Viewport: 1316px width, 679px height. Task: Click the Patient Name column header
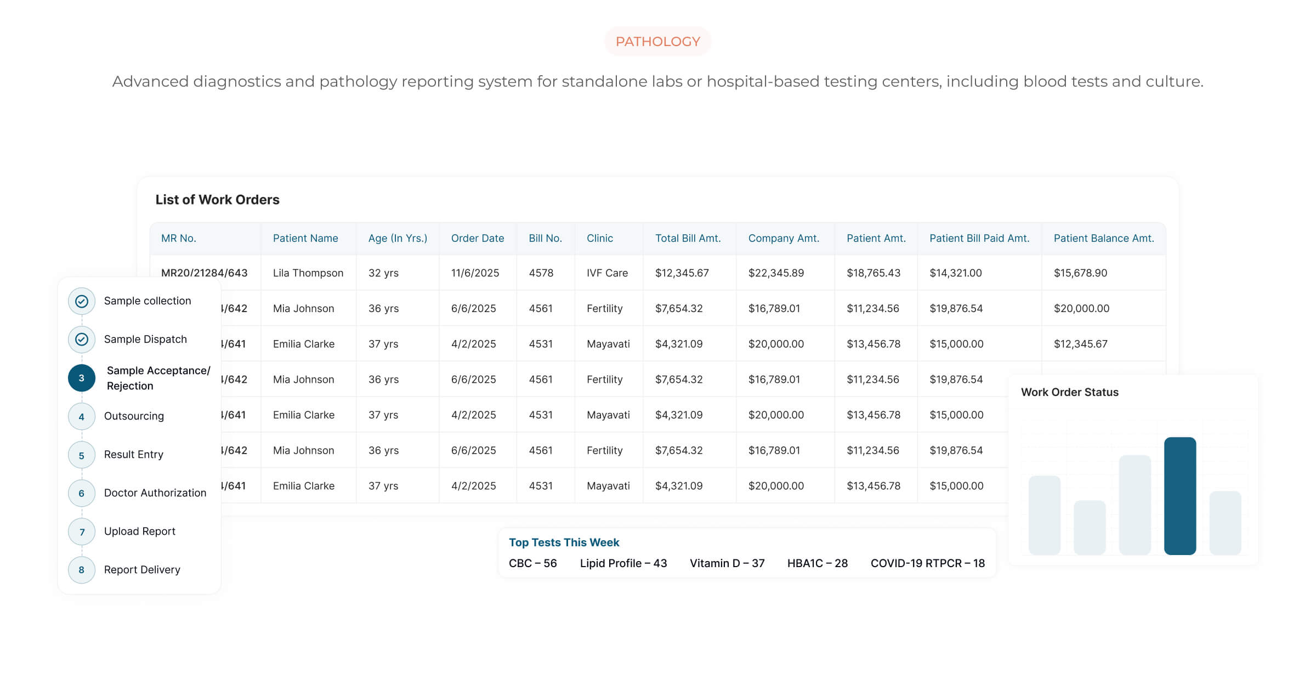[x=305, y=238]
